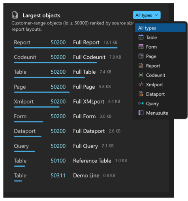
Task: Click the Page type icon in dropdown
Action: pyautogui.click(x=141, y=56)
